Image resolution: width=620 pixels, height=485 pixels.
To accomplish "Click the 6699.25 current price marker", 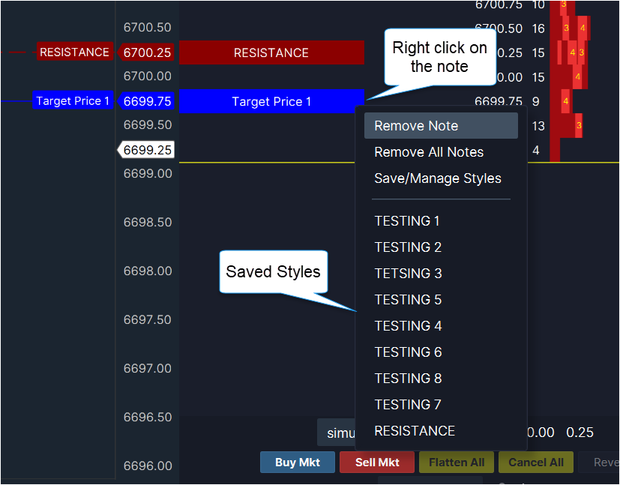I will pyautogui.click(x=148, y=151).
